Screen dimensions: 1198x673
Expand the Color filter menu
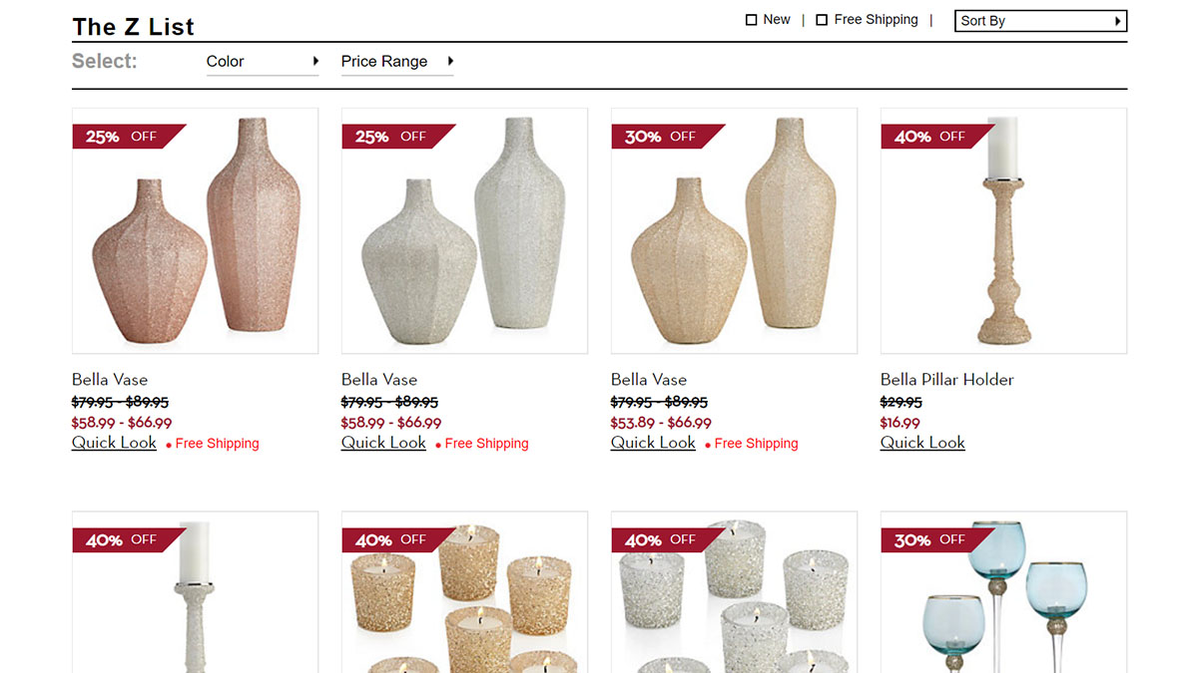click(263, 62)
